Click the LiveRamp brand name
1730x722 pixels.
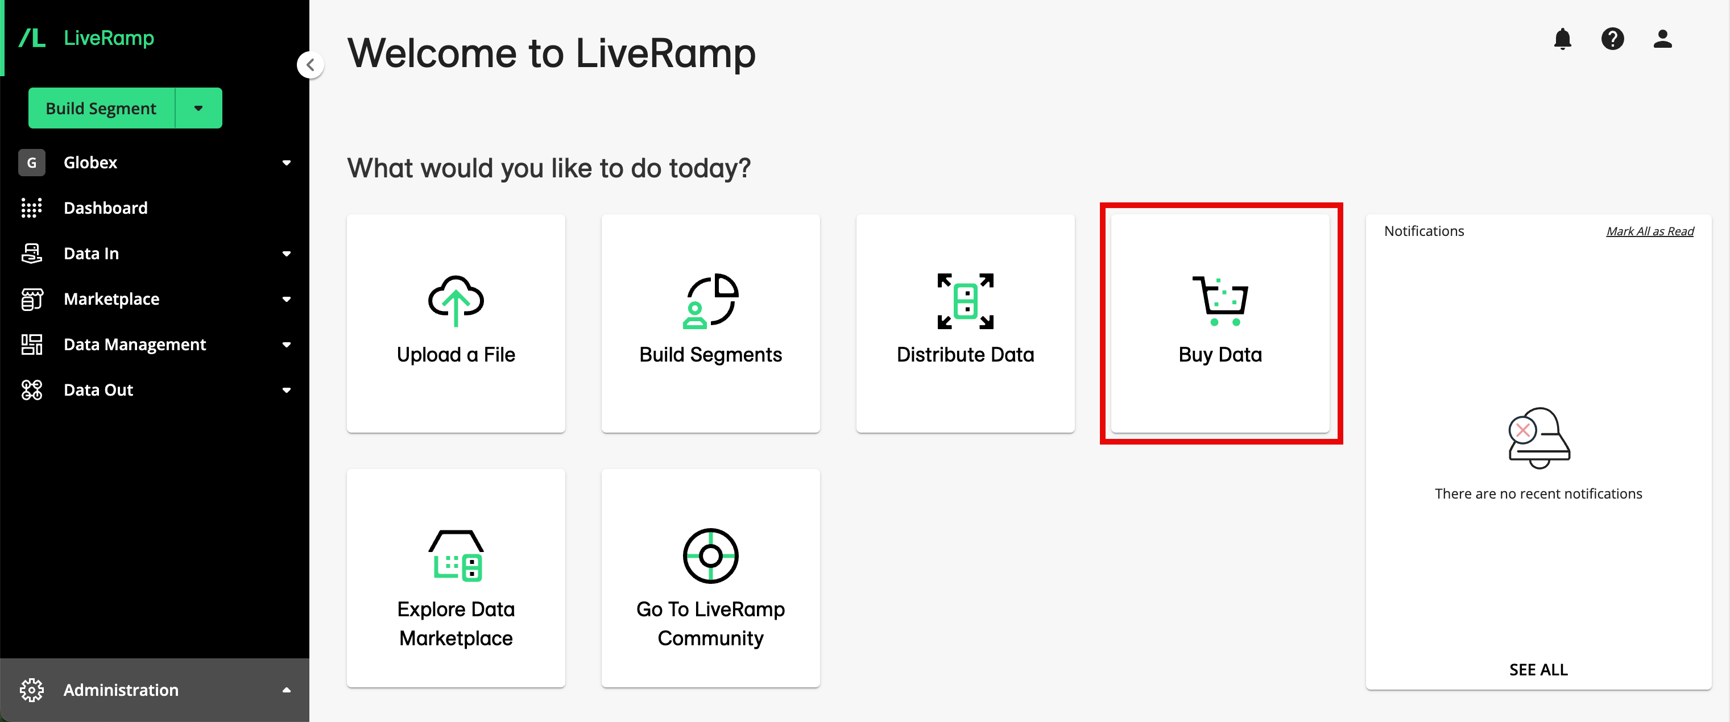[109, 38]
